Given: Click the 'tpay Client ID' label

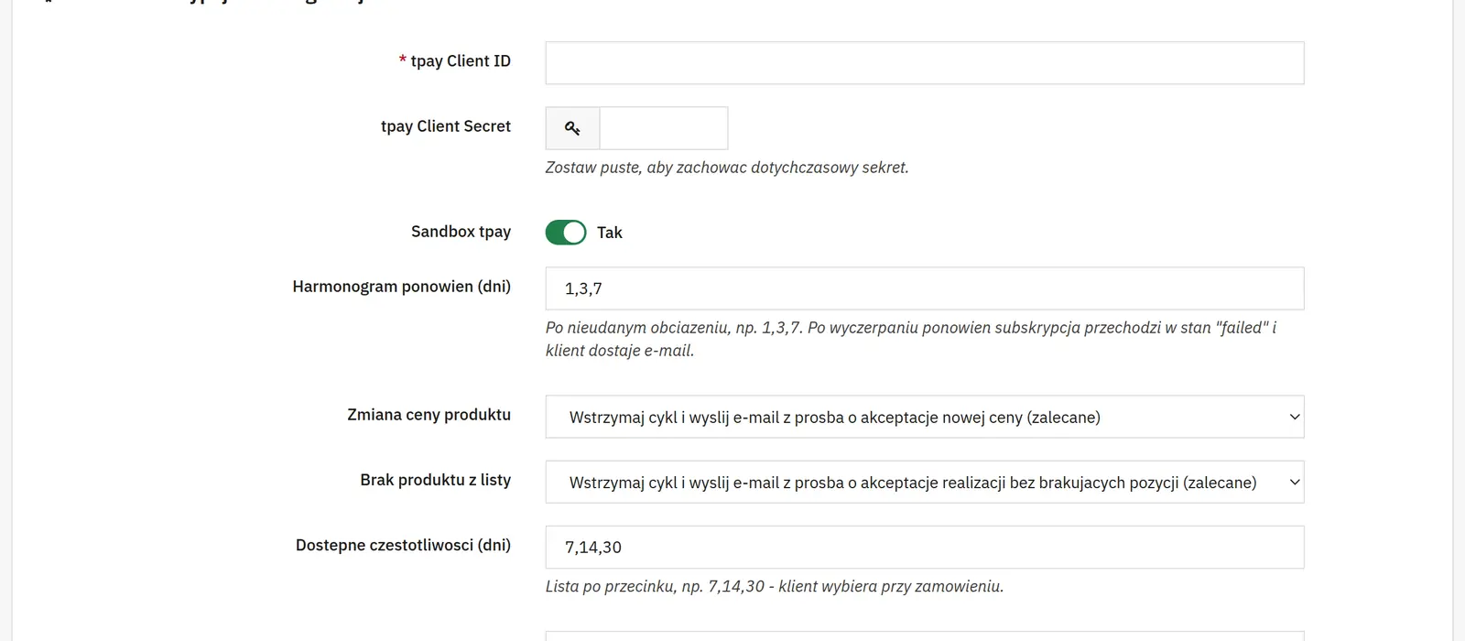Looking at the screenshot, I should click(461, 61).
